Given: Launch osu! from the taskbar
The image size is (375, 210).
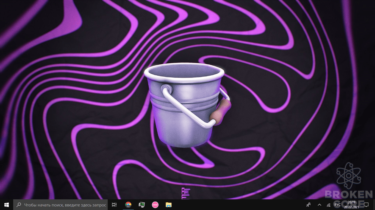Looking at the screenshot, I should point(155,205).
